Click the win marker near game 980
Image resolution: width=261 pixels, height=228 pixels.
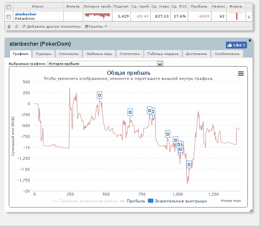coord(175,140)
